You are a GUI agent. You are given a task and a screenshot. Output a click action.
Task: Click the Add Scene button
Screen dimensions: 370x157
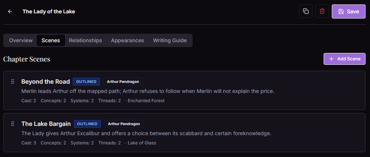[x=344, y=59]
